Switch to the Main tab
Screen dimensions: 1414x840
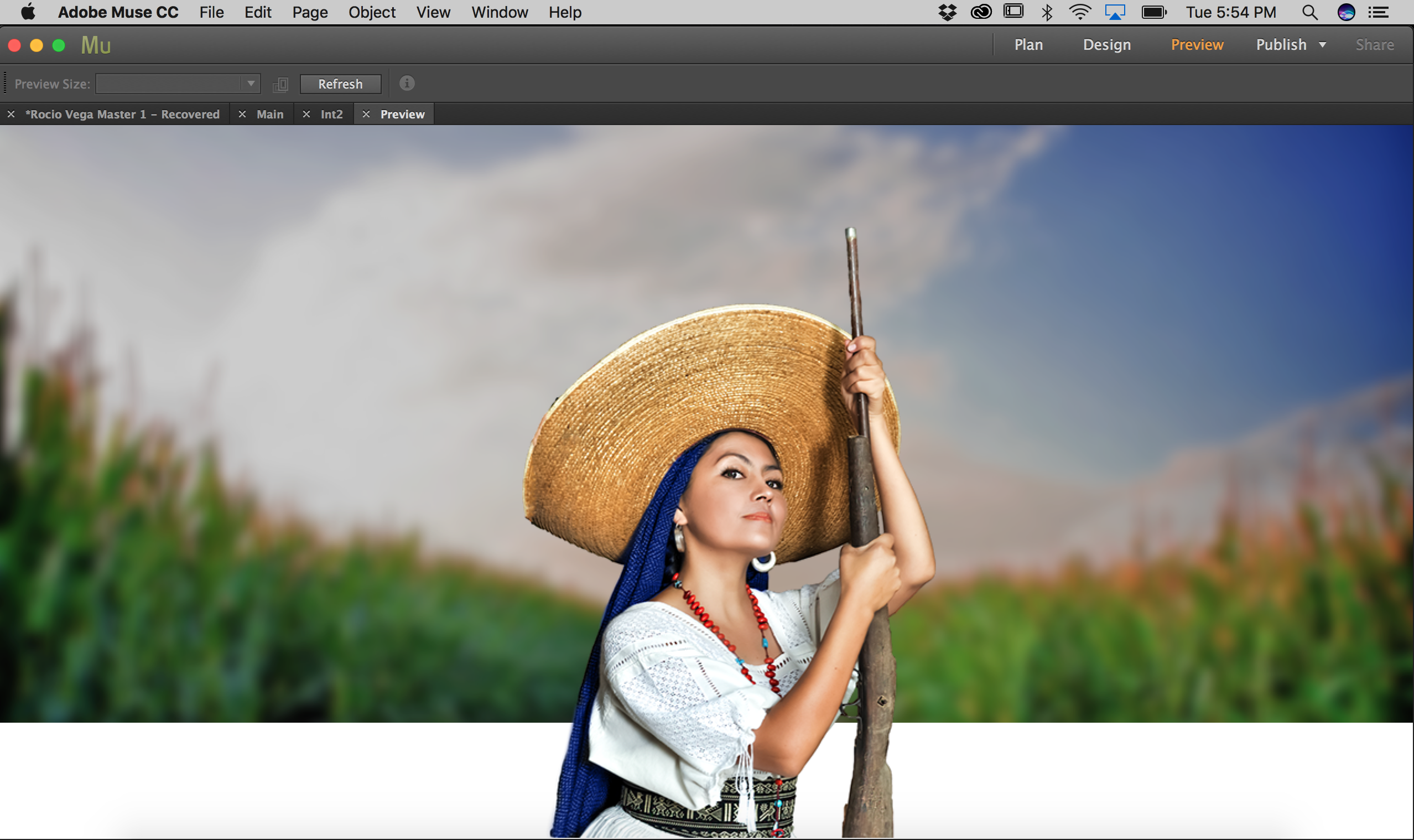click(x=270, y=115)
